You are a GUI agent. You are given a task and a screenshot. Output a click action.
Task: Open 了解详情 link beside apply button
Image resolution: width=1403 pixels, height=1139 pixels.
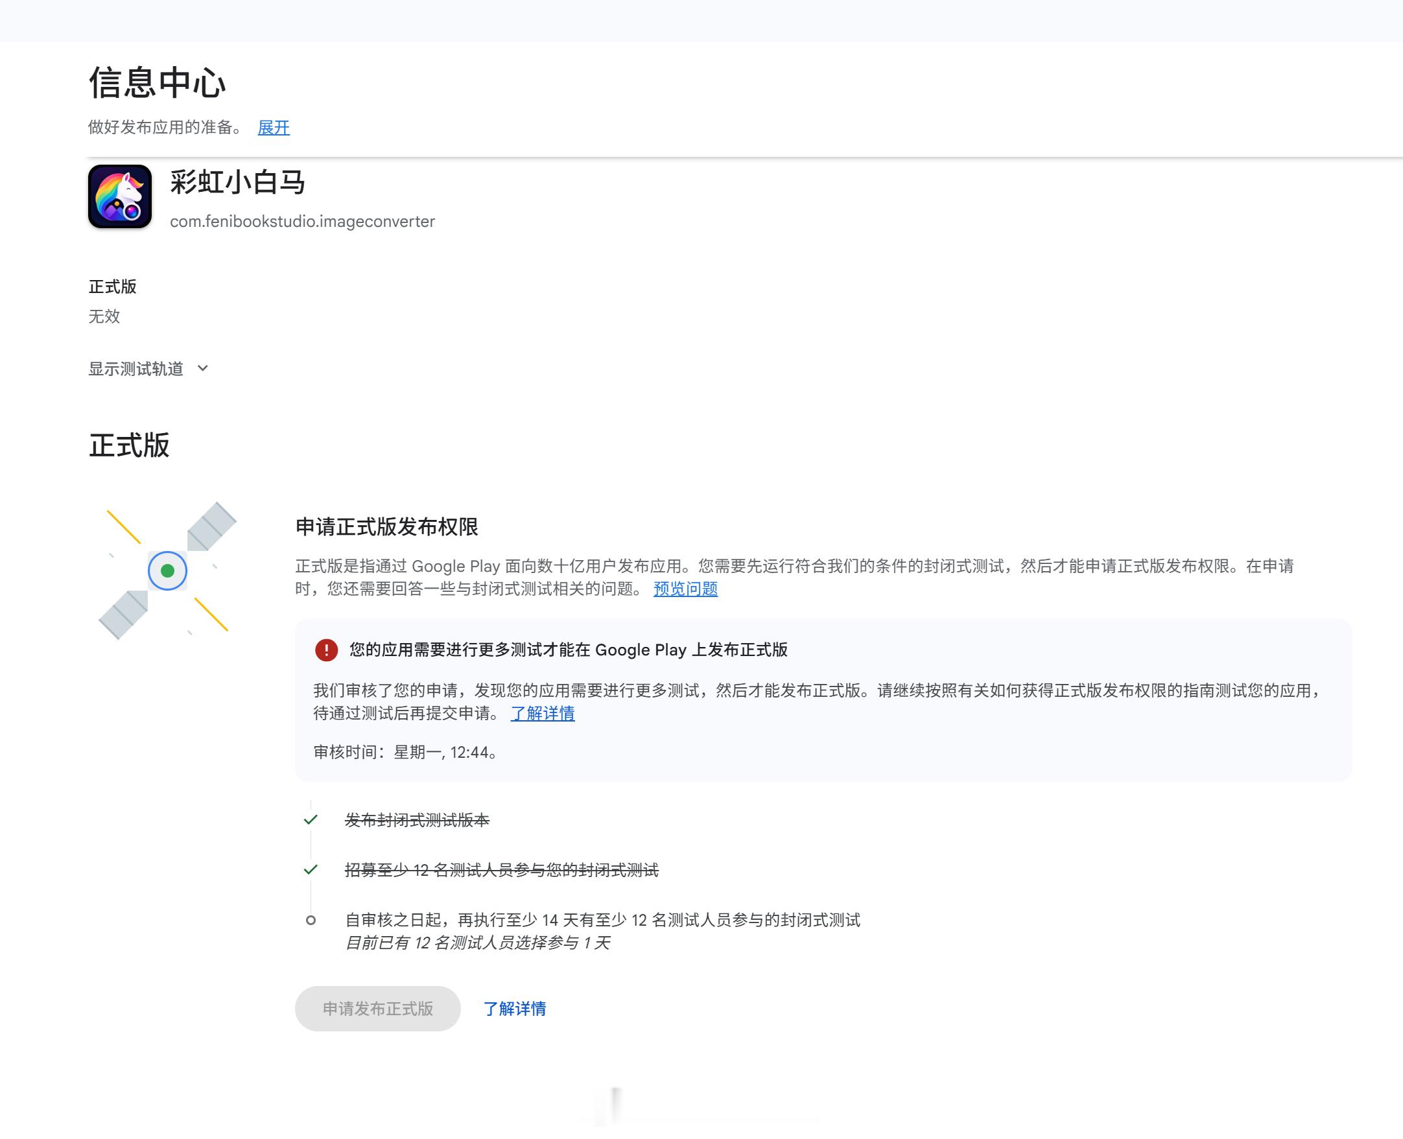(x=515, y=1009)
